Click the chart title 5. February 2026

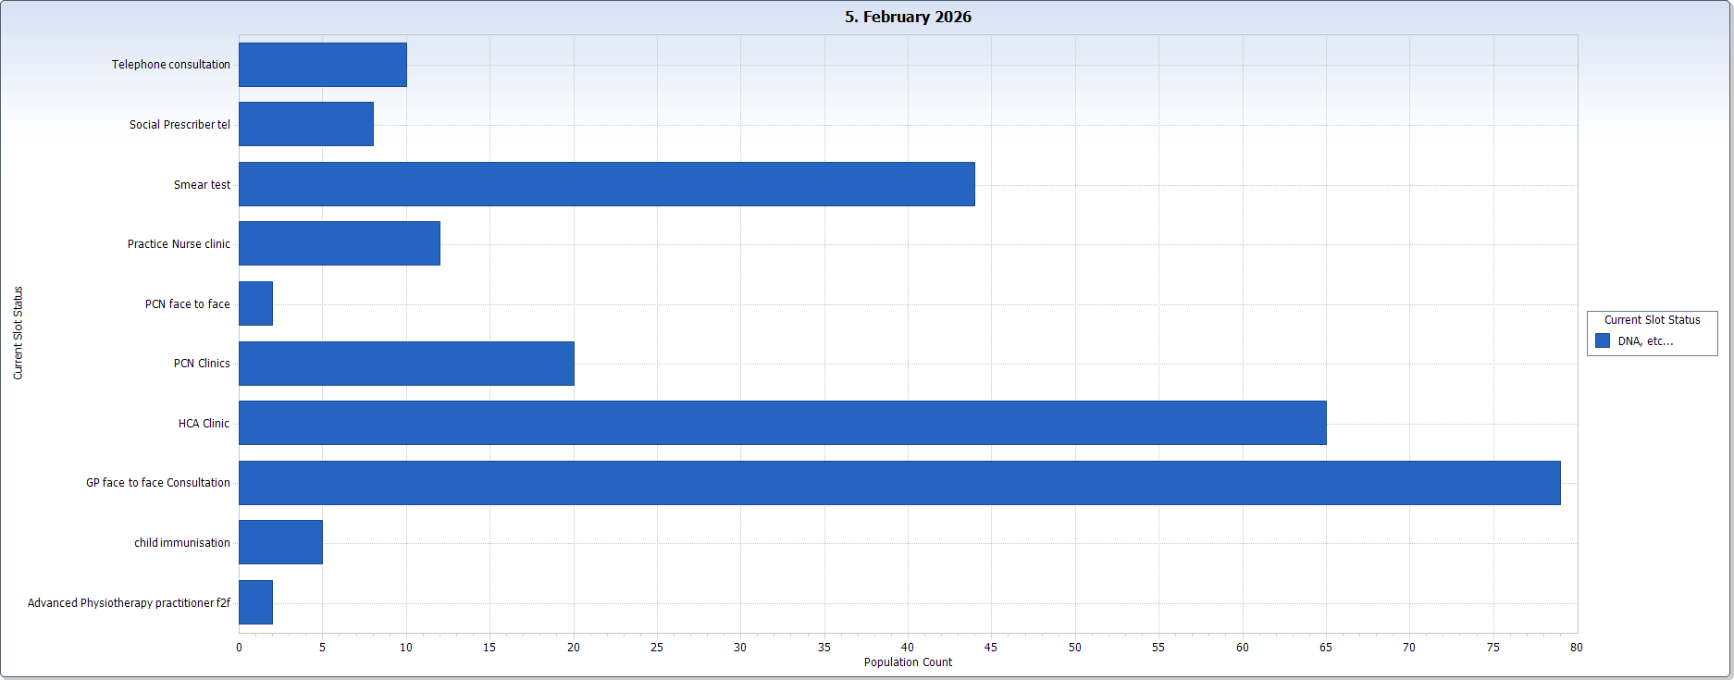click(x=907, y=17)
